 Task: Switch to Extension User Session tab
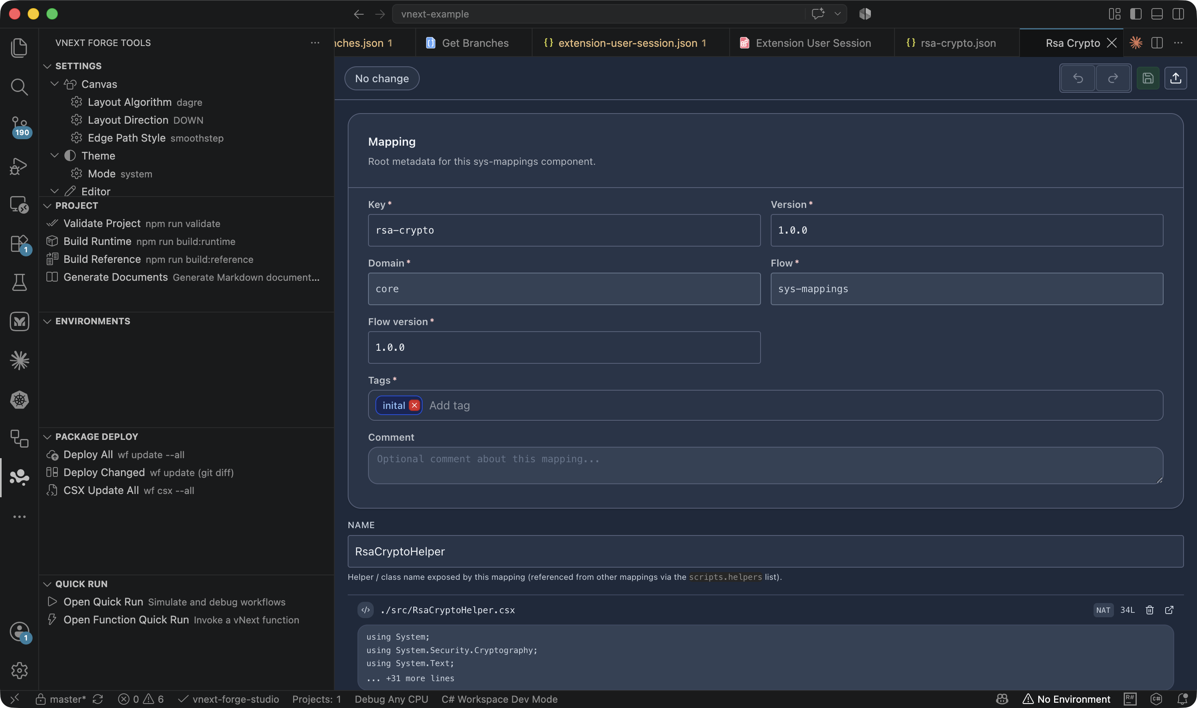pos(812,43)
